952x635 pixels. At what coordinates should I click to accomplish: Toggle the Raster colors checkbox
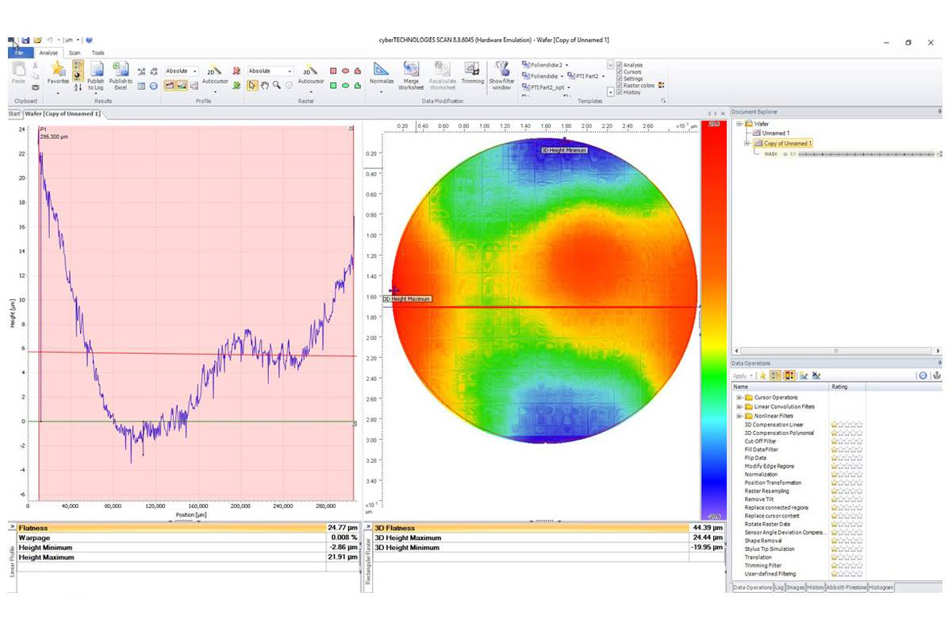click(x=620, y=85)
